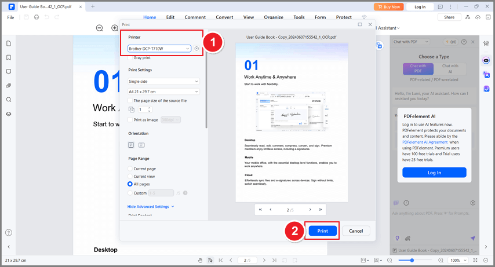Click the send arrow in the AI chat
The image size is (495, 267).
click(x=472, y=238)
